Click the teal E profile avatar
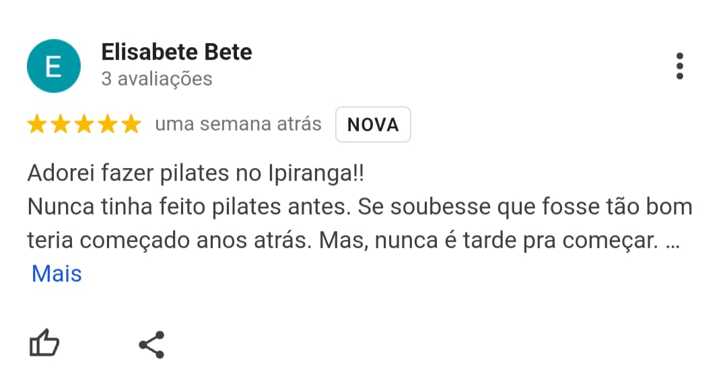The height and width of the screenshot is (381, 727). coord(54,66)
